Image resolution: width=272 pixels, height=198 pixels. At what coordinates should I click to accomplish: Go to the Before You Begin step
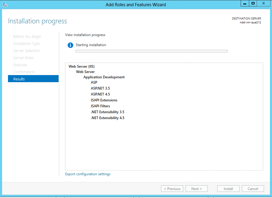point(27,37)
